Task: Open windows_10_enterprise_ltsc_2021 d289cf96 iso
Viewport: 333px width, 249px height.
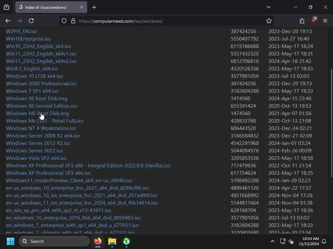Action: tap(77, 188)
